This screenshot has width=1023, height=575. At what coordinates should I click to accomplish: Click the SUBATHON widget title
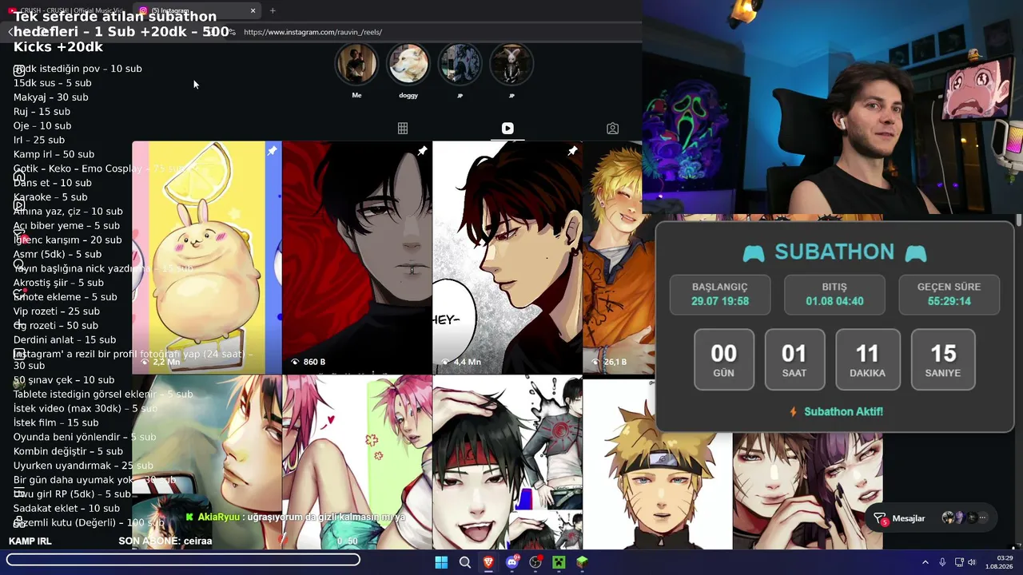[834, 252]
